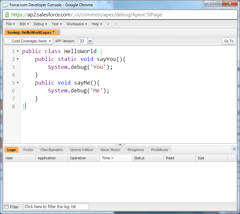Click the Time column sort arrow
Image resolution: width=240 pixels, height=214 pixels.
[x=112, y=158]
